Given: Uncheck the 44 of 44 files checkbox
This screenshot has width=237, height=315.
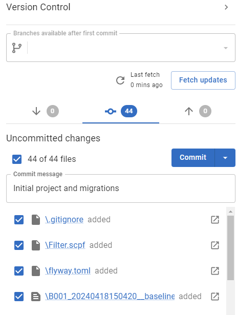Looking at the screenshot, I should [17, 159].
